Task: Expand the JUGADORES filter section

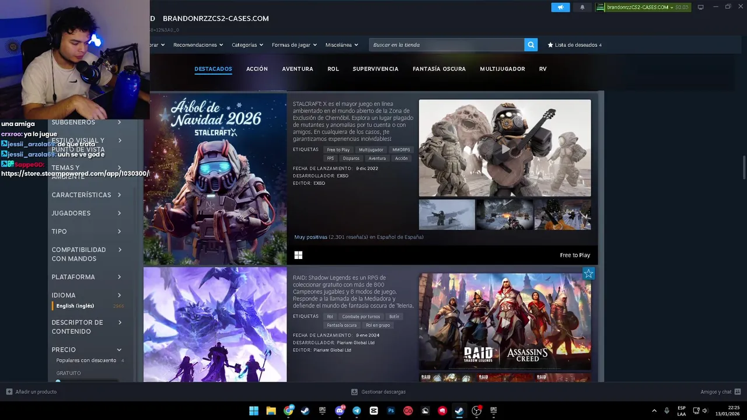Action: pyautogui.click(x=86, y=213)
